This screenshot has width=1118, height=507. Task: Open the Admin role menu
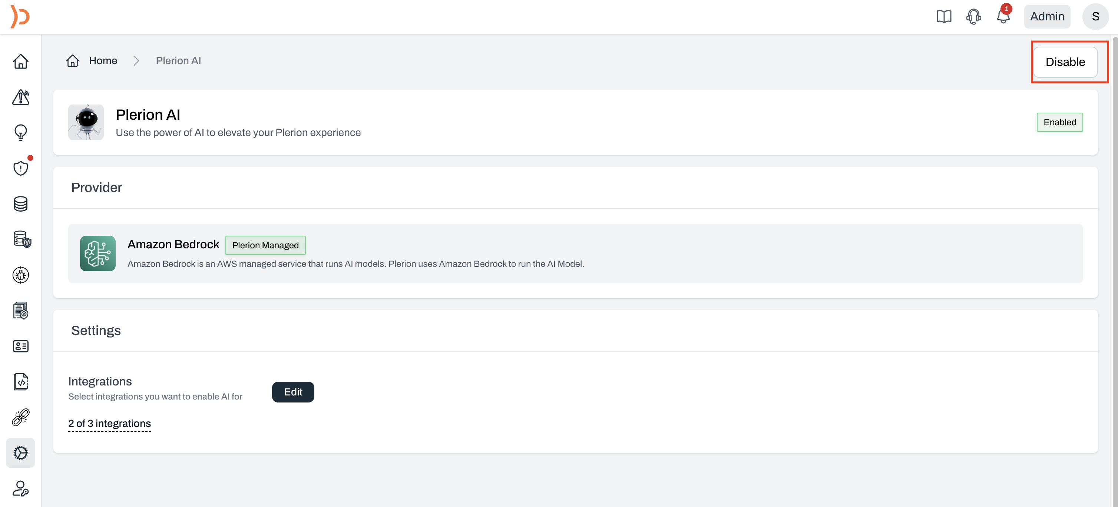tap(1047, 17)
